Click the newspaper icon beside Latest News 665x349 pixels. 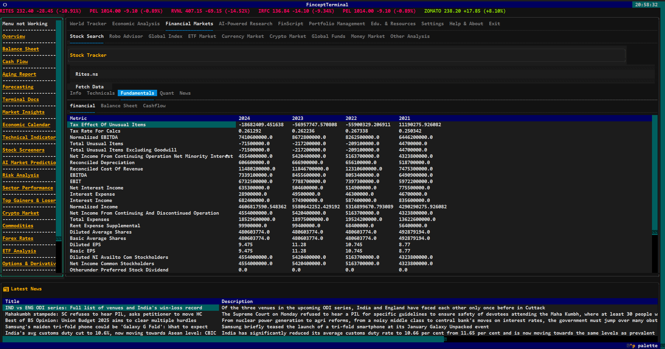point(6,289)
